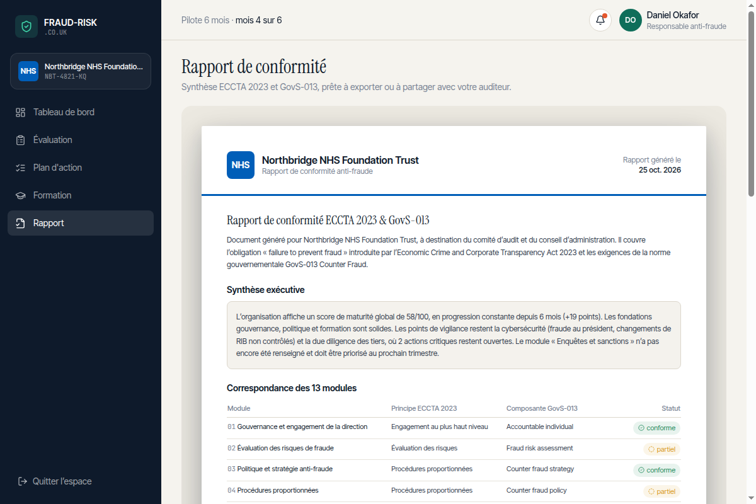Screen dimensions: 756x504
Task: Select the Rapport menu item
Action: (x=81, y=223)
